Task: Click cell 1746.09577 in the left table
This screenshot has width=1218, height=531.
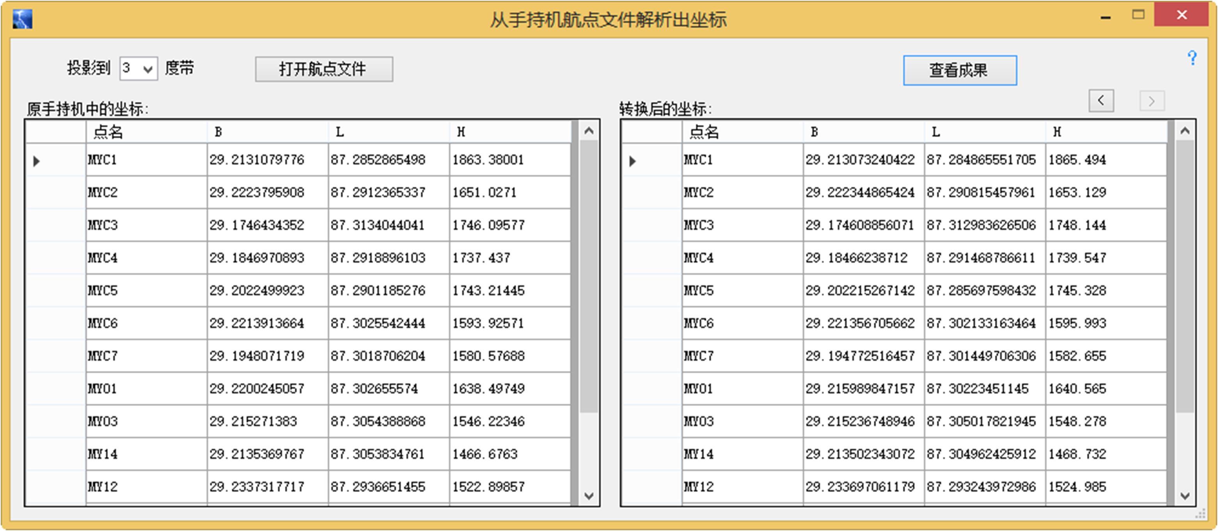Action: click(510, 225)
